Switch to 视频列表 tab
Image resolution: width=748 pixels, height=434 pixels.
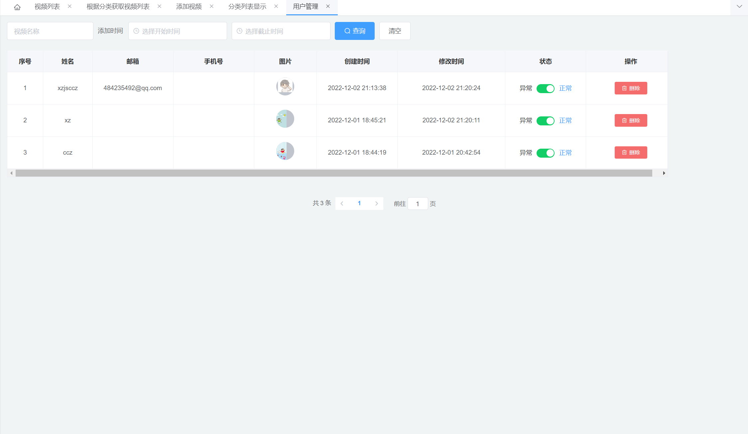[x=47, y=7]
